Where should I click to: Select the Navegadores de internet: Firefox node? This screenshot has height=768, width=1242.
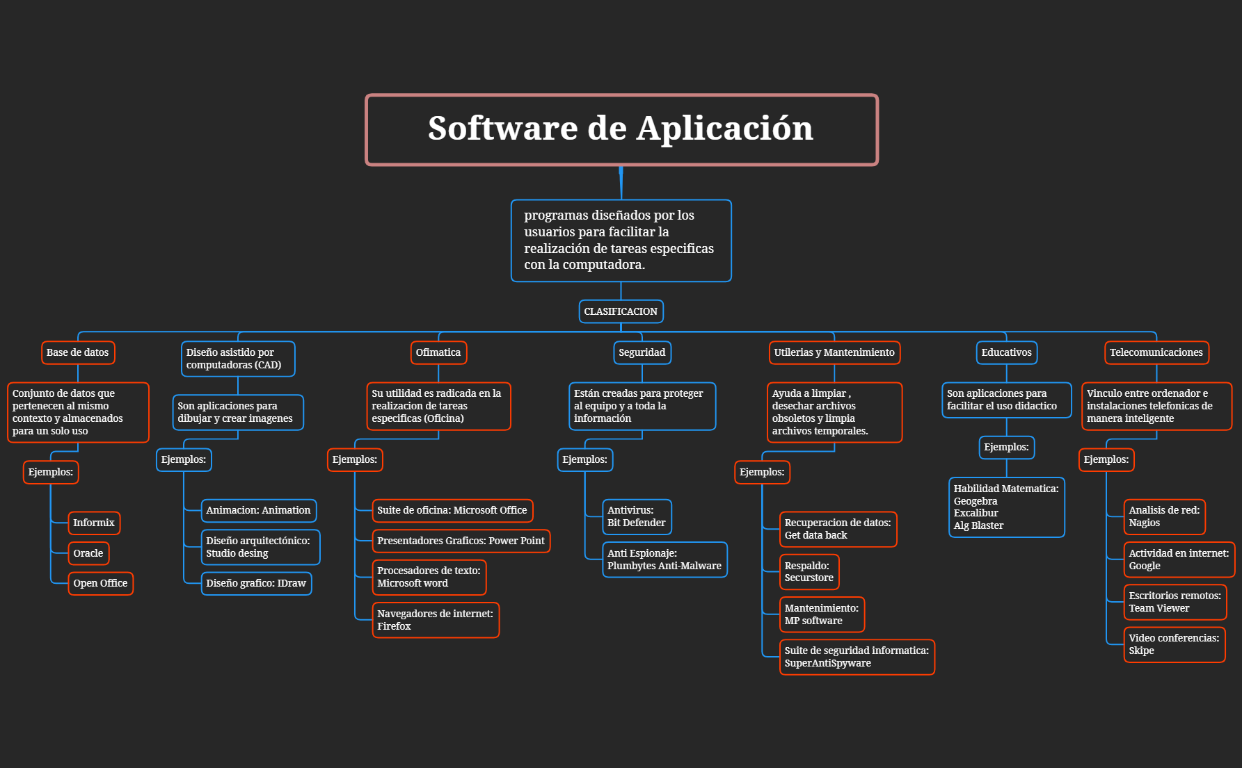click(436, 620)
